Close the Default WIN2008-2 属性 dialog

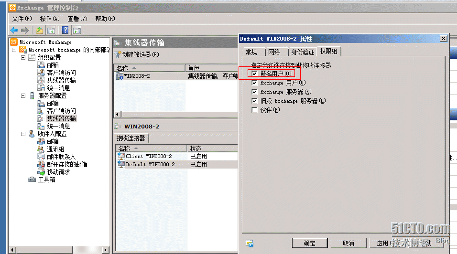point(443,38)
